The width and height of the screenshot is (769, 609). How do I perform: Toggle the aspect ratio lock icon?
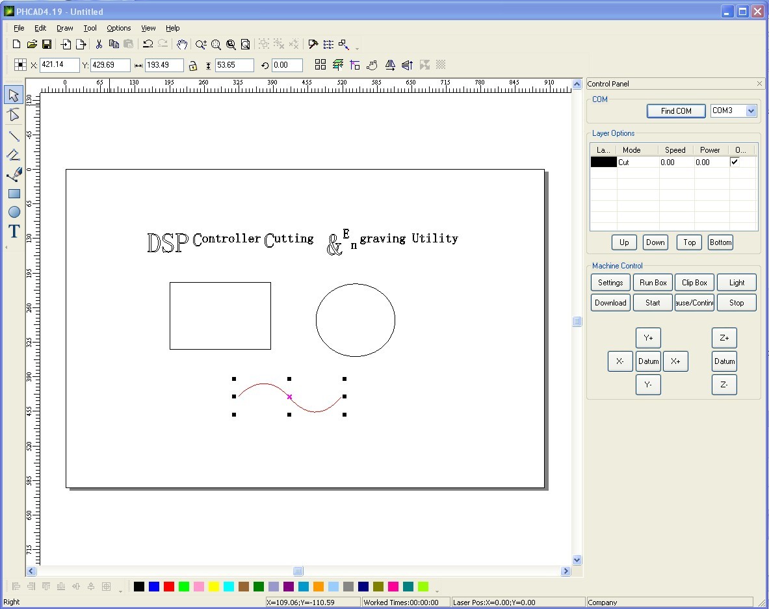pyautogui.click(x=193, y=66)
